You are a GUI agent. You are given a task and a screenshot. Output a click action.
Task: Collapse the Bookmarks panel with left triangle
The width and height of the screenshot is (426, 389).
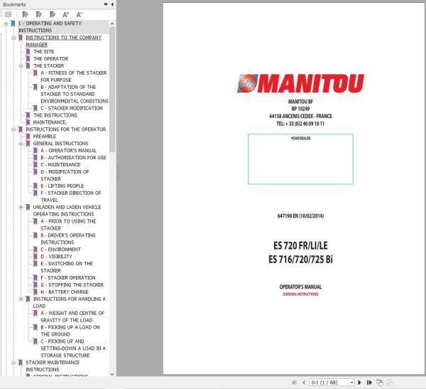[x=112, y=4]
